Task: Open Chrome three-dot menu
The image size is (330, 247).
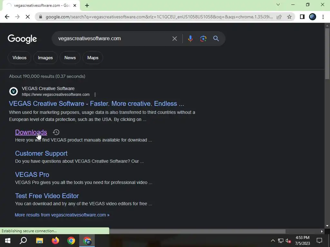Action: pyautogui.click(x=323, y=17)
